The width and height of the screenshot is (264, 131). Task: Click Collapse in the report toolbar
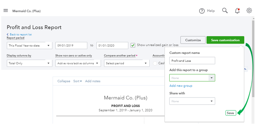click(64, 81)
